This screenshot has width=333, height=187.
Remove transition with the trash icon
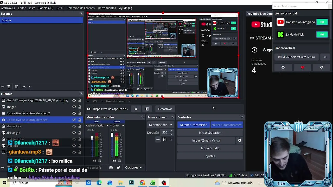click(165, 139)
